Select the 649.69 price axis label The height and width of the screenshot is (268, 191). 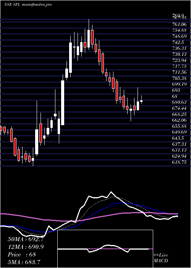(x=179, y=132)
